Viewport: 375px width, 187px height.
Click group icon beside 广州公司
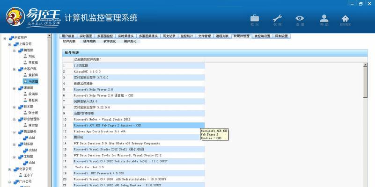(16, 181)
